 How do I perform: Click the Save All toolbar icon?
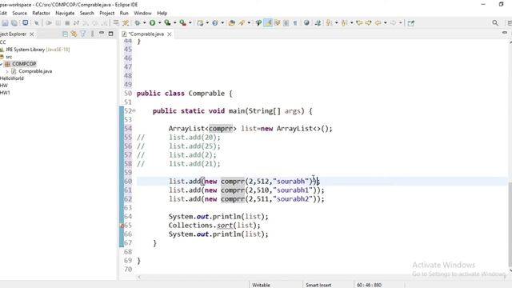click(x=14, y=23)
